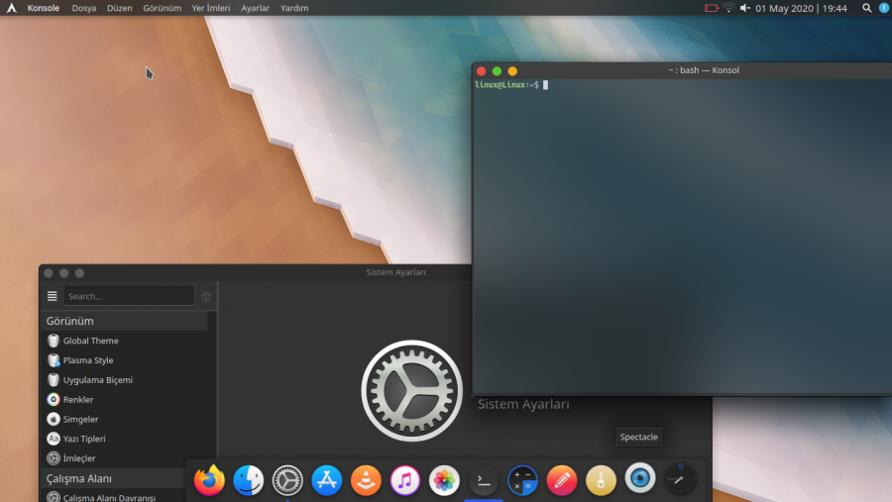The width and height of the screenshot is (892, 502).
Task: Launch VLC media player from the dock
Action: tap(366, 480)
